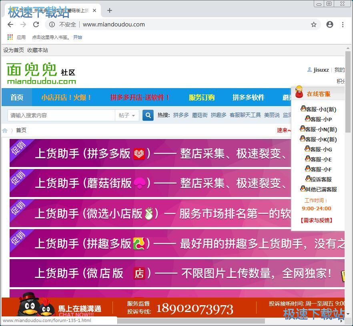Click complaint hotline number 18902073973
Screen dimensions: 353x326
click(195, 309)
